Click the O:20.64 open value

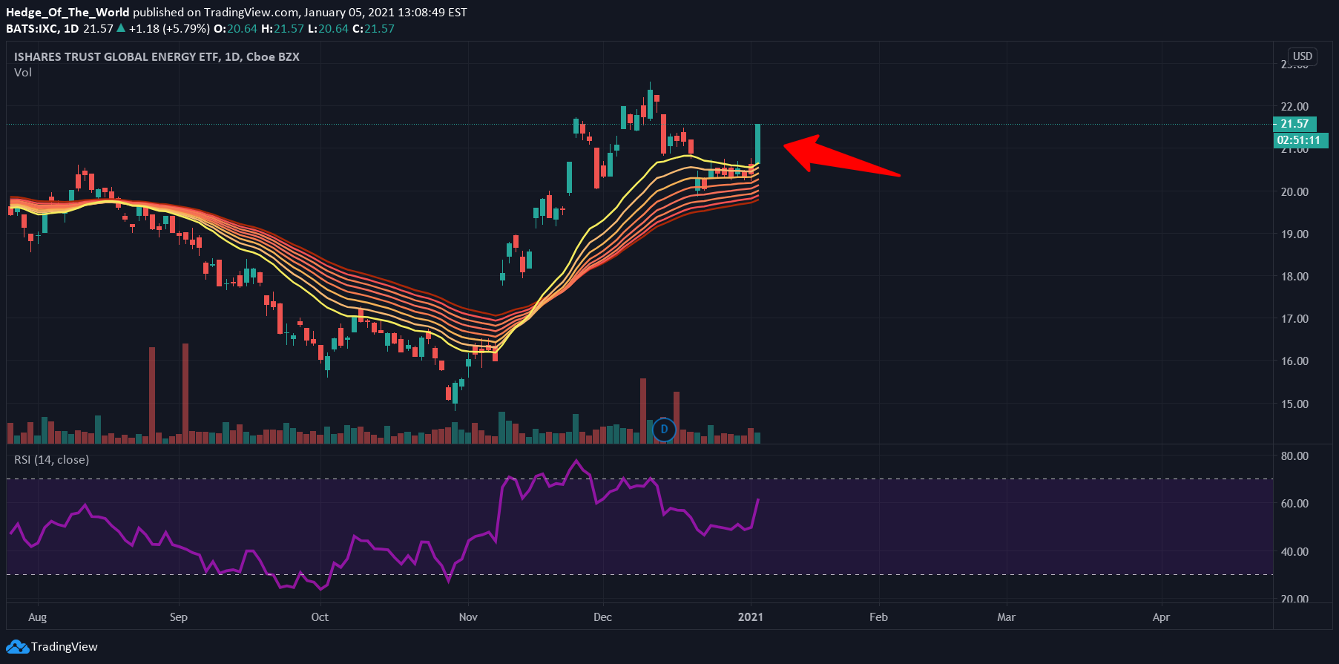click(235, 29)
